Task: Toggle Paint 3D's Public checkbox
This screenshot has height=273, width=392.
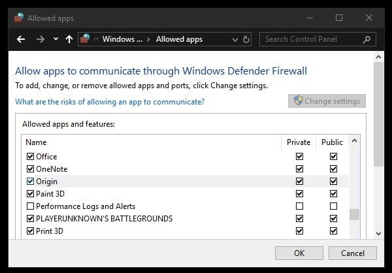Action: [333, 194]
